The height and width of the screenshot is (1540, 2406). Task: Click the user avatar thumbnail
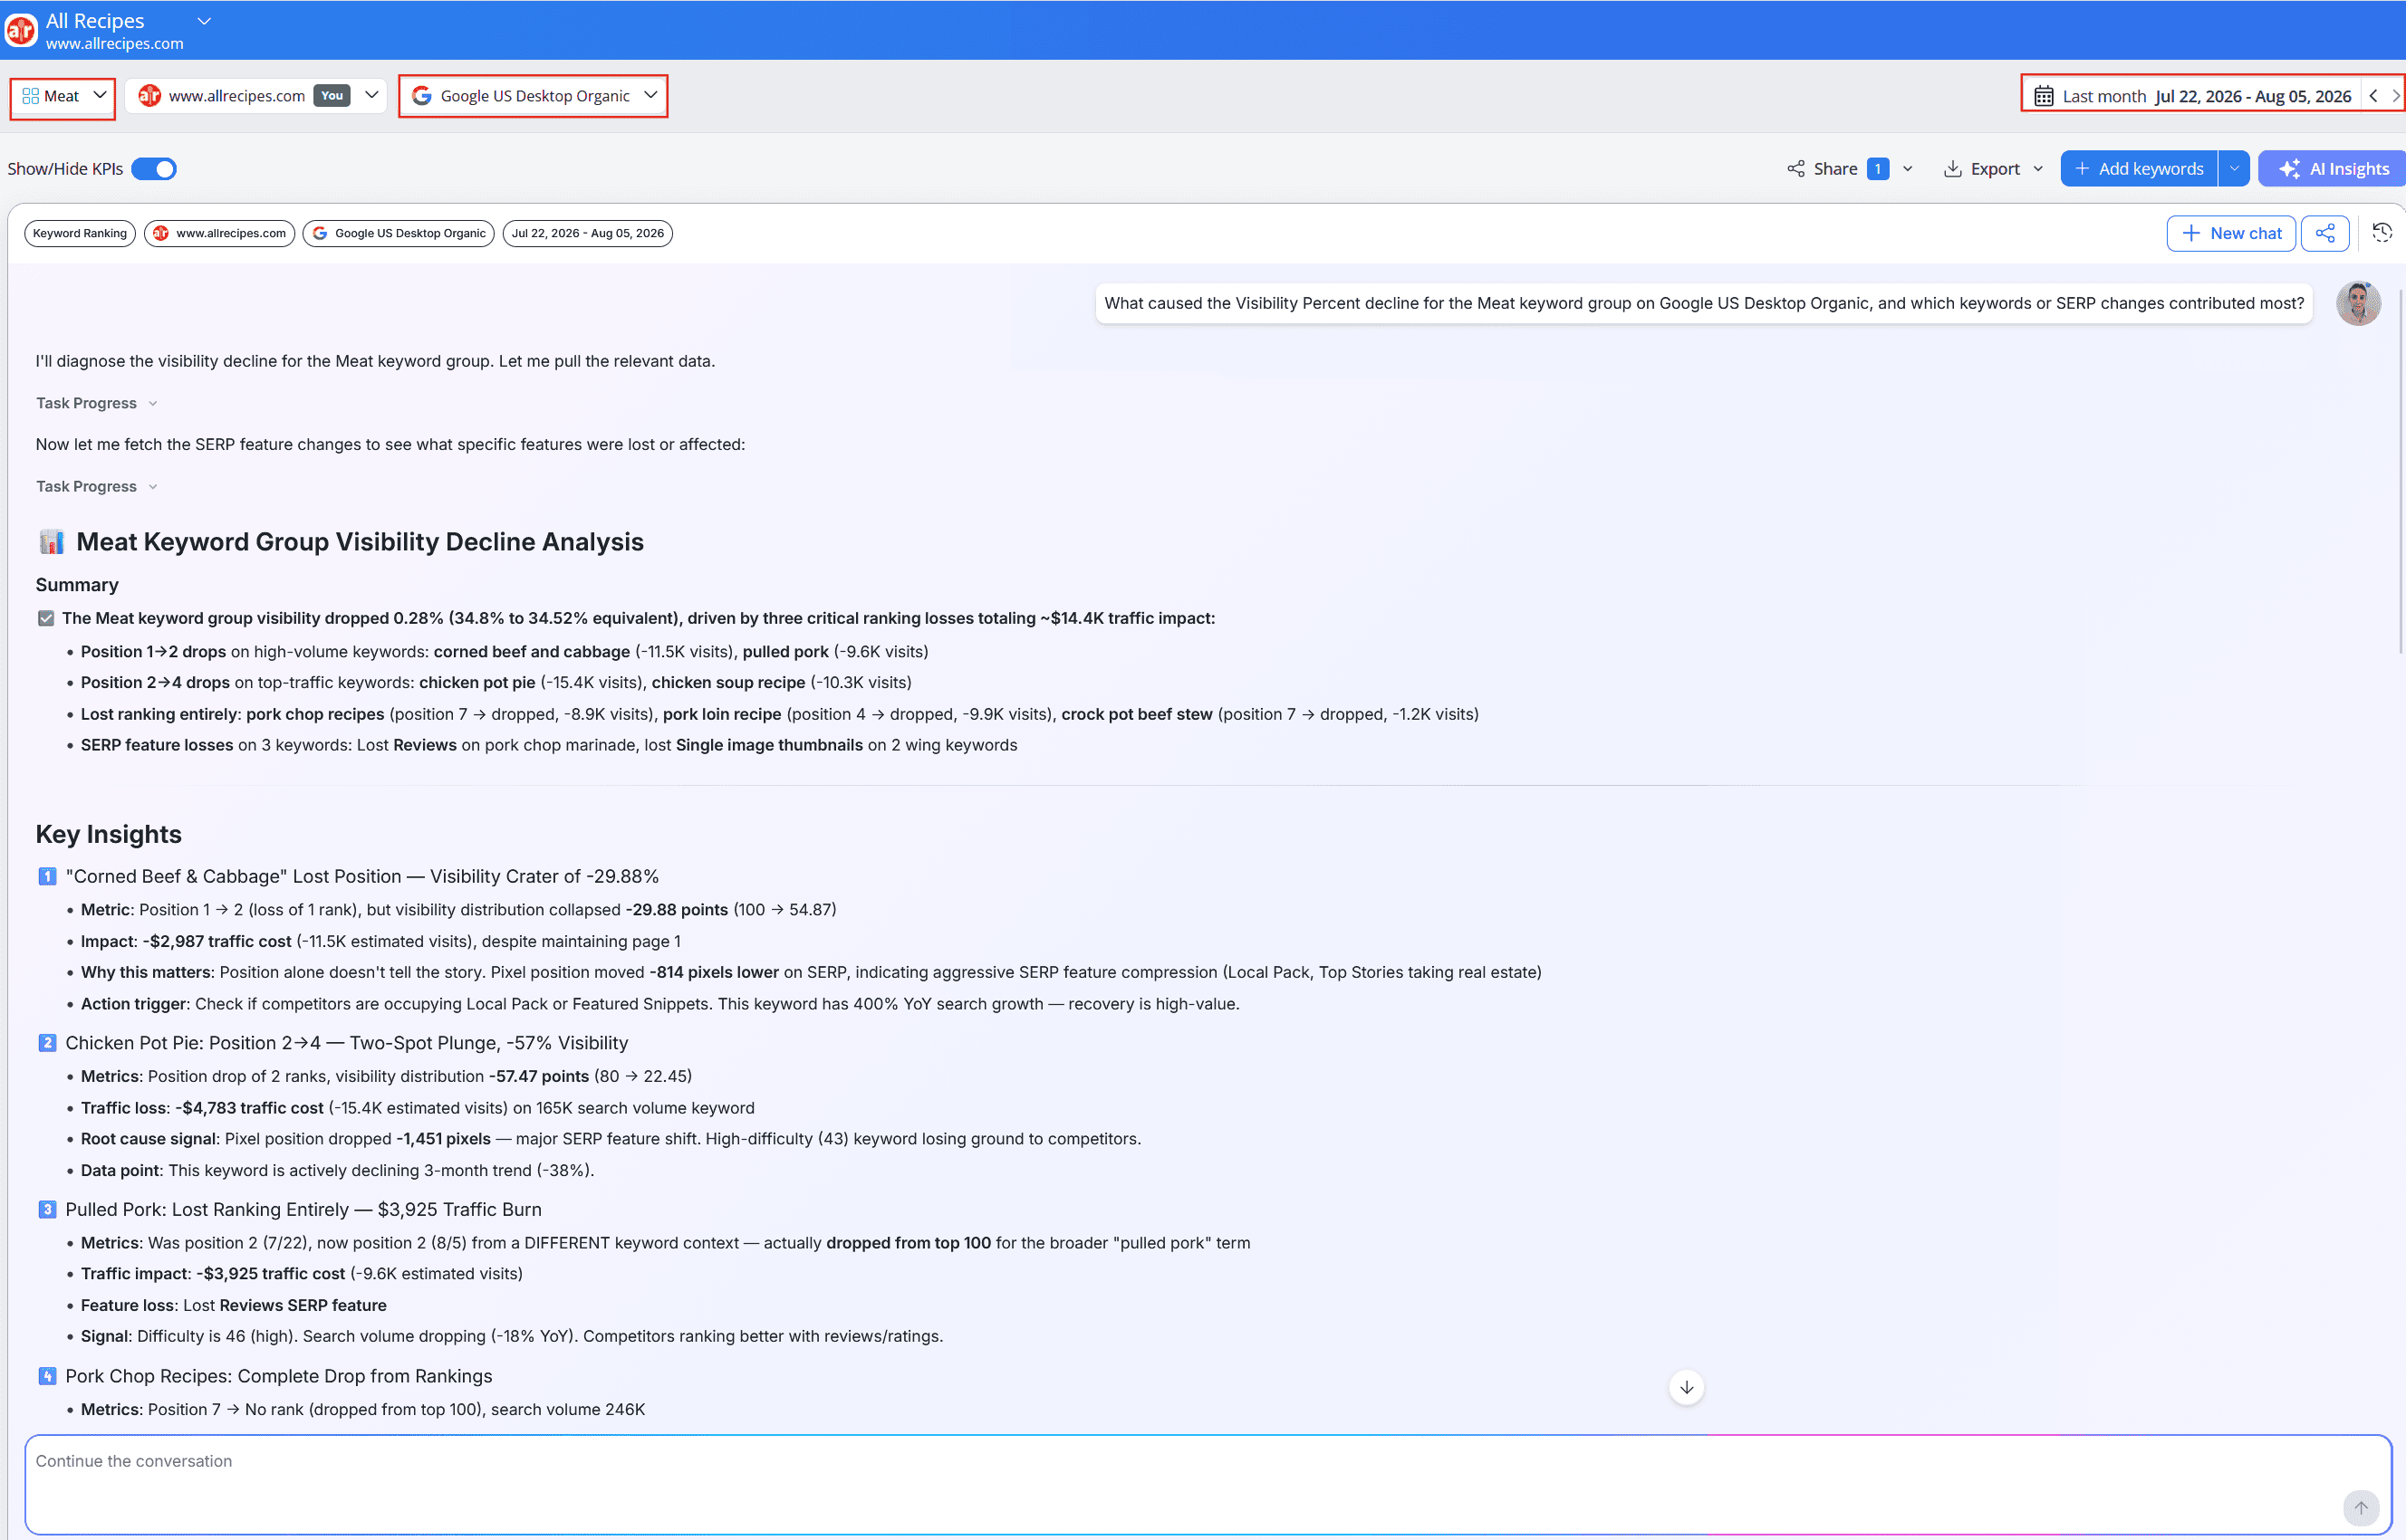click(2358, 303)
